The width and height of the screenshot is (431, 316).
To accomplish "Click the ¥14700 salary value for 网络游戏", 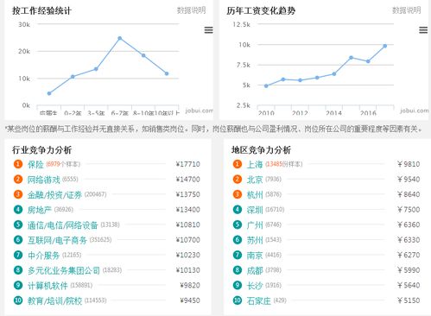I will 187,180.
